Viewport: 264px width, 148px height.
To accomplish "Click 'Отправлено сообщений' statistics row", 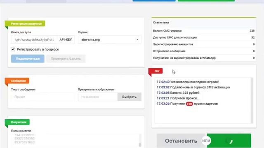I will pos(204,51).
